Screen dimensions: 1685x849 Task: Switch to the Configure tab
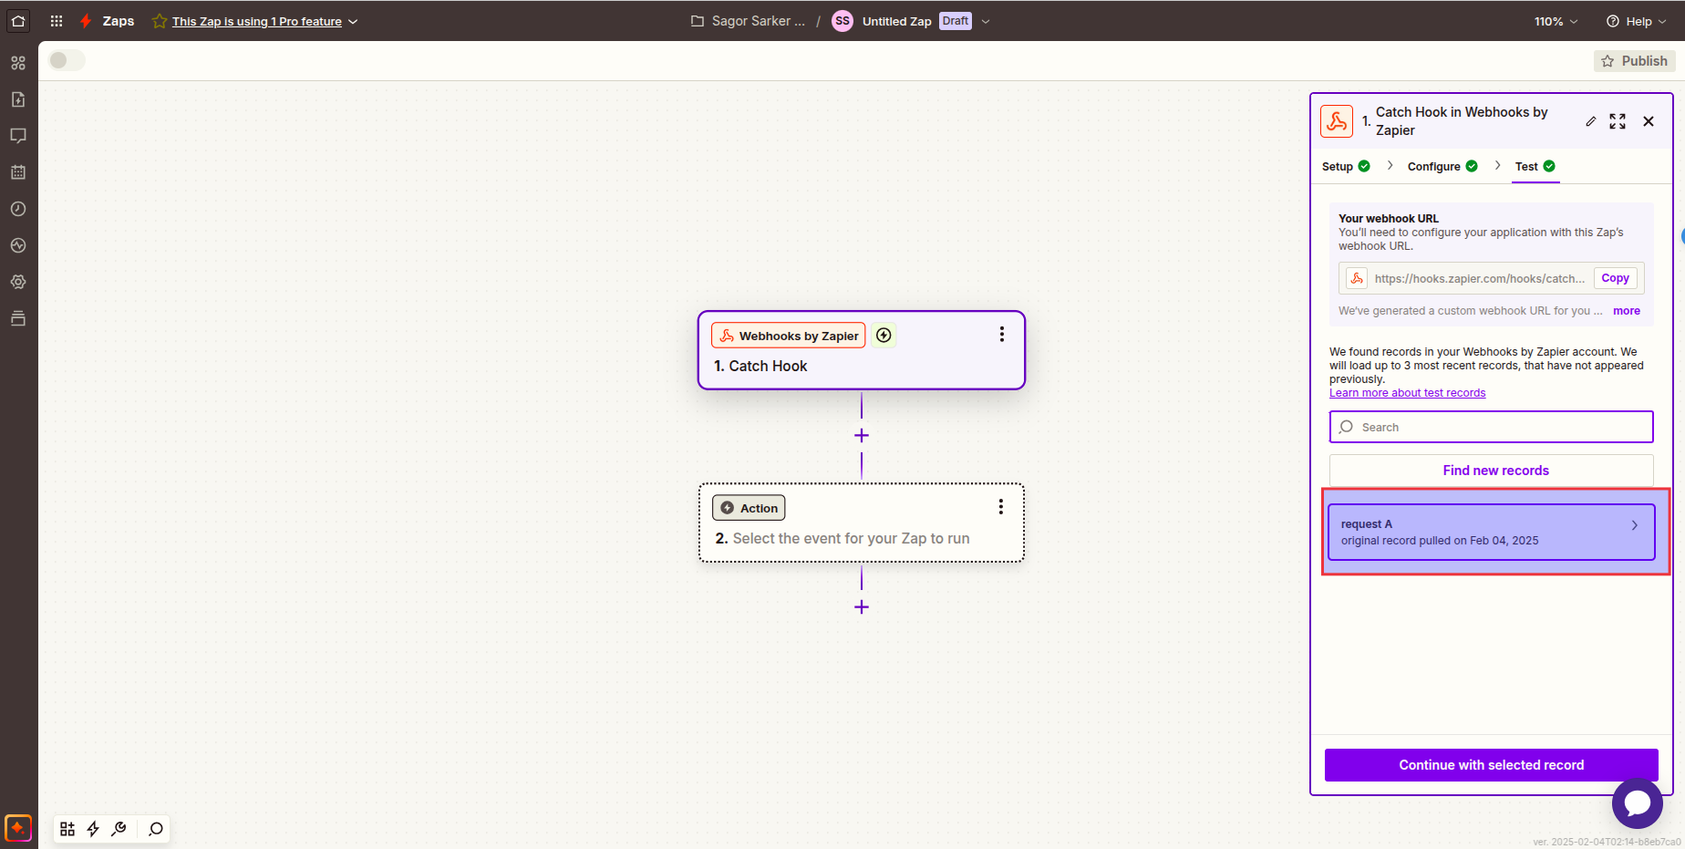coord(1442,166)
